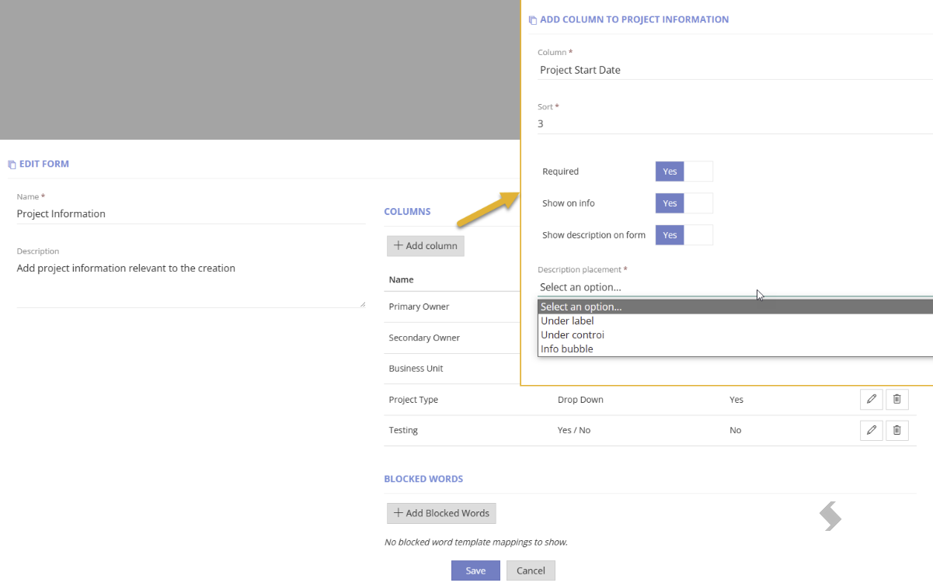Screen dimensions: 933x586
Task: Save the form
Action: (x=475, y=570)
